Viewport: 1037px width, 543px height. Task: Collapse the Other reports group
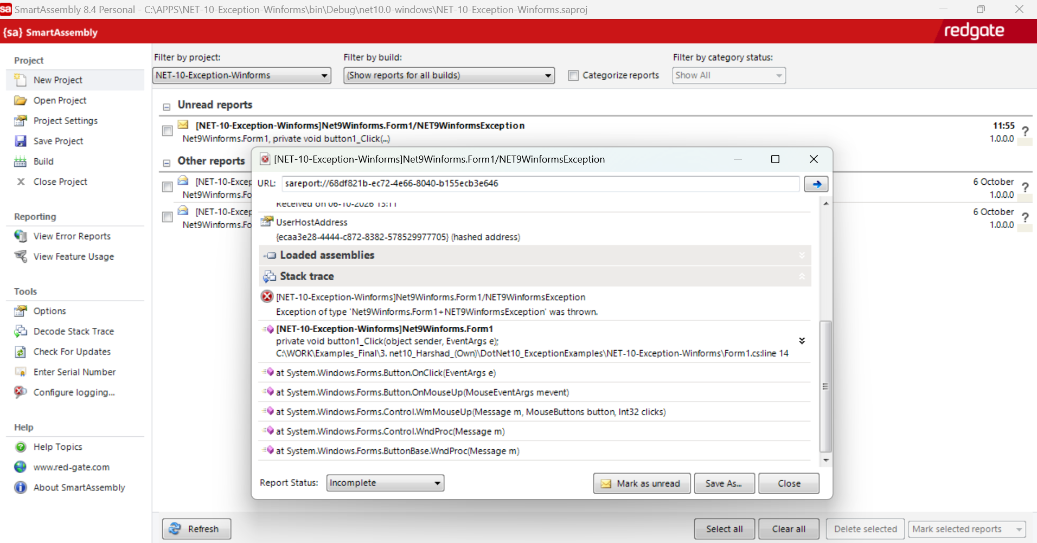(167, 163)
